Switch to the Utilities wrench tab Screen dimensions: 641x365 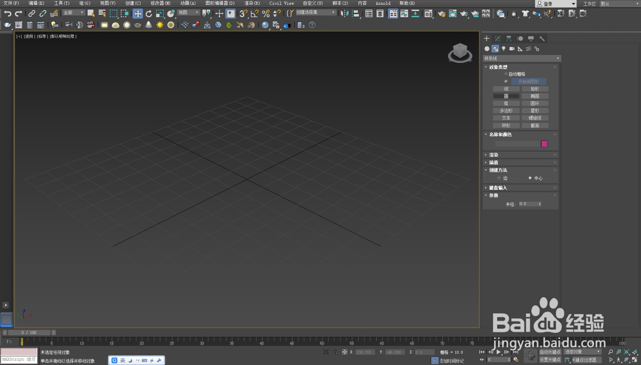tap(542, 38)
